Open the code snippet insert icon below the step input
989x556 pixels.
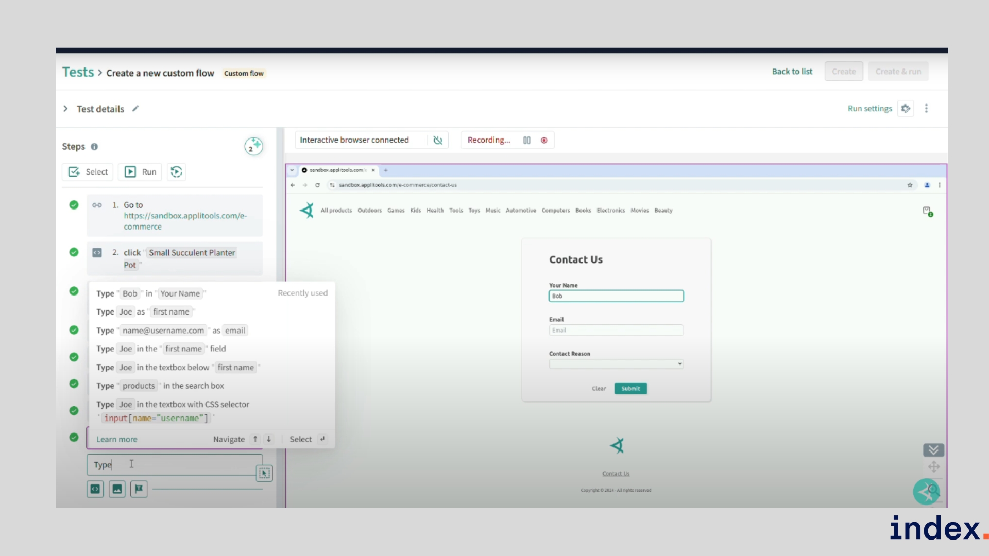[95, 489]
